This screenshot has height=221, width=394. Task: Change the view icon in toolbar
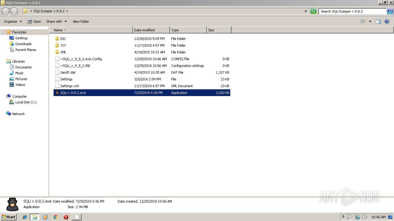tap(363, 21)
